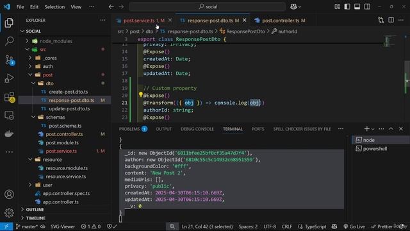Split the editor to the right

coord(391,20)
